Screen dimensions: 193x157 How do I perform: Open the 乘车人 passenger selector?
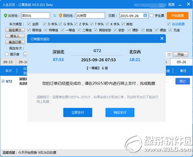pyautogui.click(x=15, y=36)
